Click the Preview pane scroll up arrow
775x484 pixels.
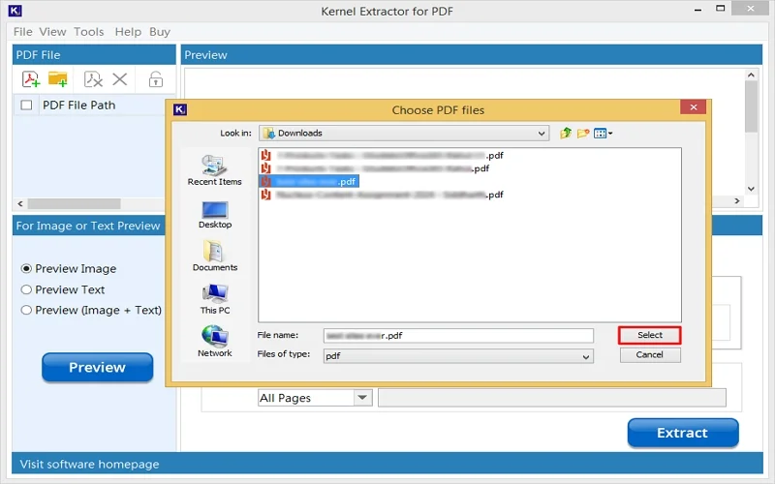(751, 76)
